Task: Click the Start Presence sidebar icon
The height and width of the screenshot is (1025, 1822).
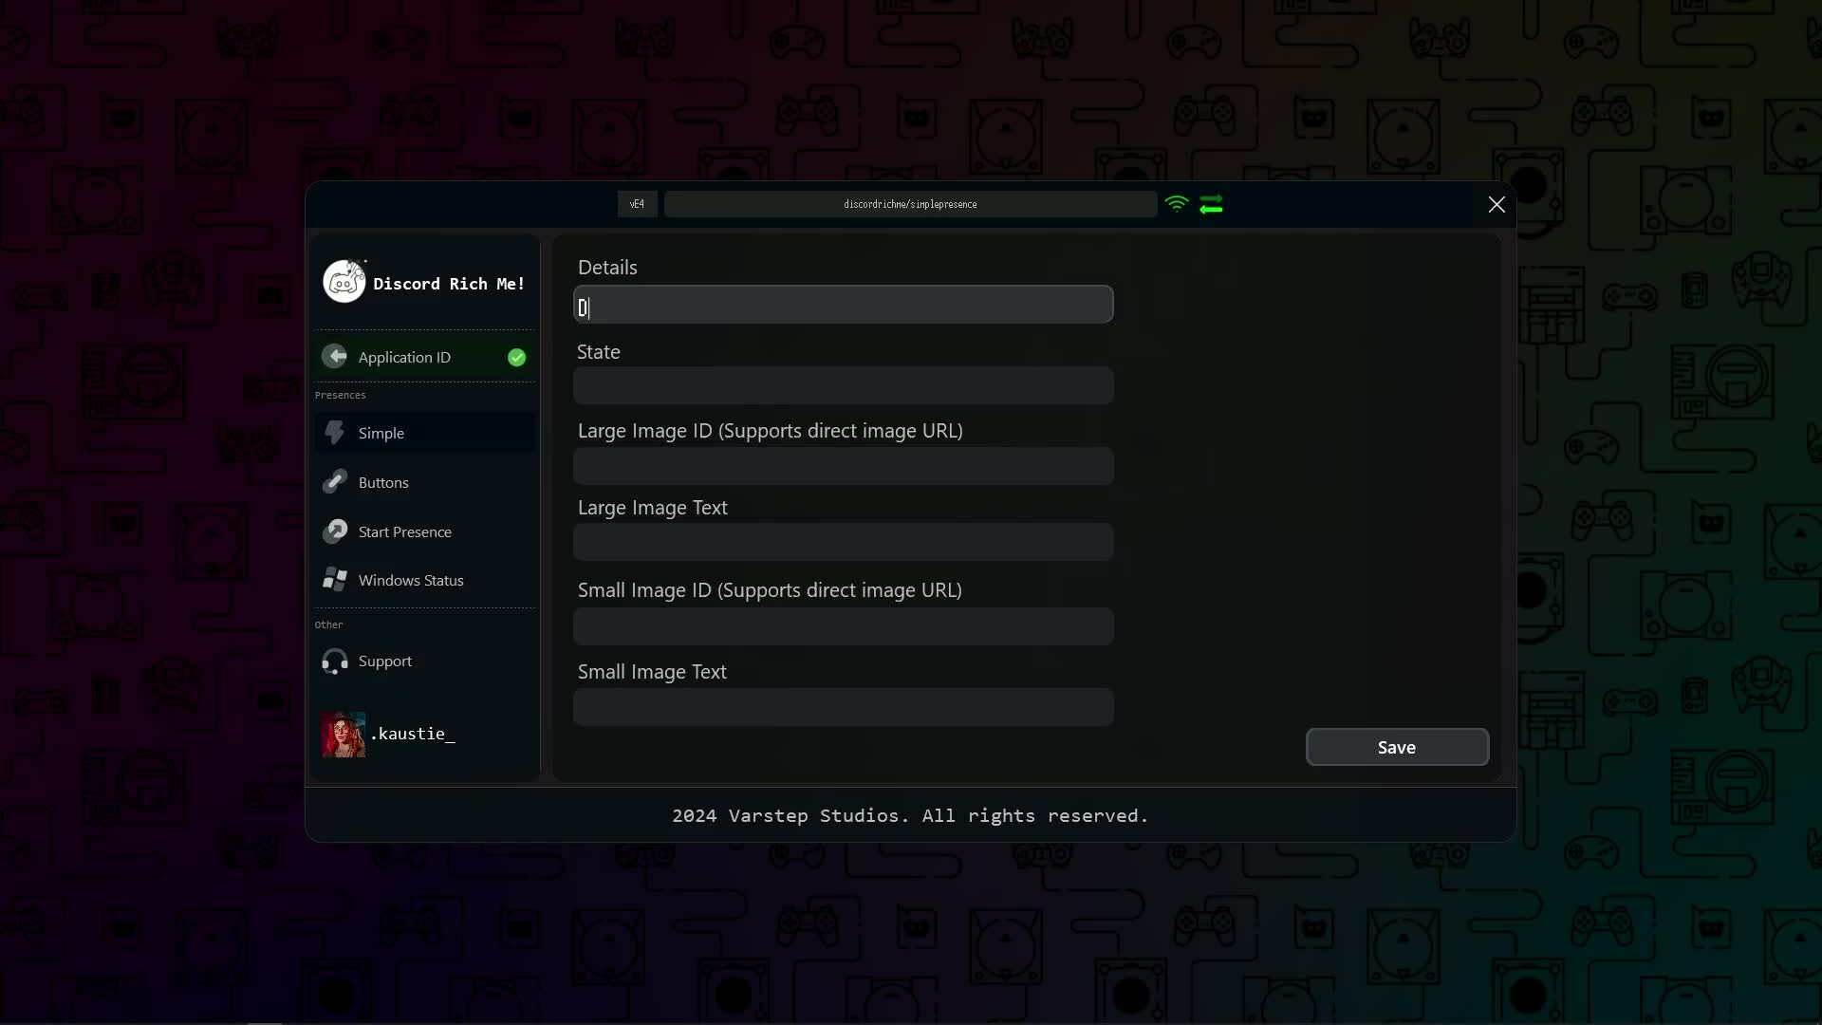Action: (334, 531)
